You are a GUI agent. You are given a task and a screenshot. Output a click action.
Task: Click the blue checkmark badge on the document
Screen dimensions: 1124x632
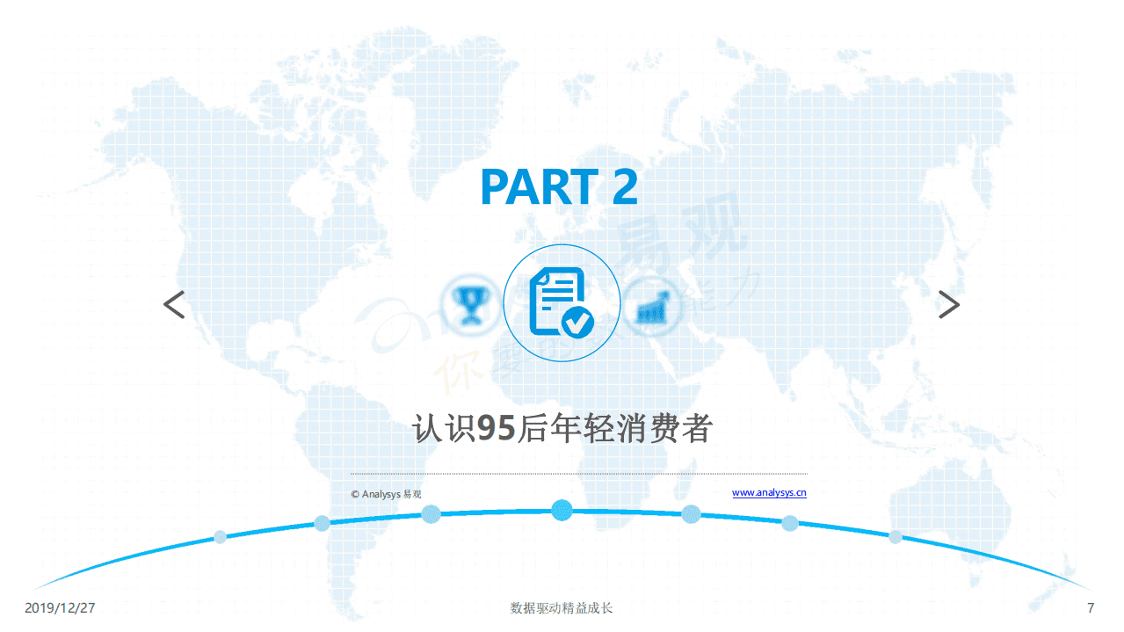pos(577,323)
